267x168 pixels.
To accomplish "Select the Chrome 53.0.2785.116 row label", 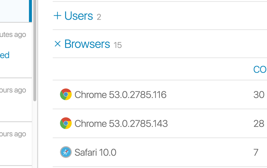I will pos(120,95).
